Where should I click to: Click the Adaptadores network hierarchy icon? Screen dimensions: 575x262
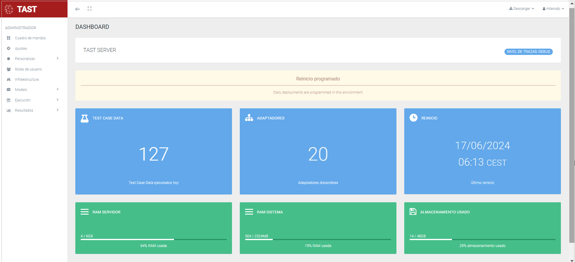(x=249, y=118)
